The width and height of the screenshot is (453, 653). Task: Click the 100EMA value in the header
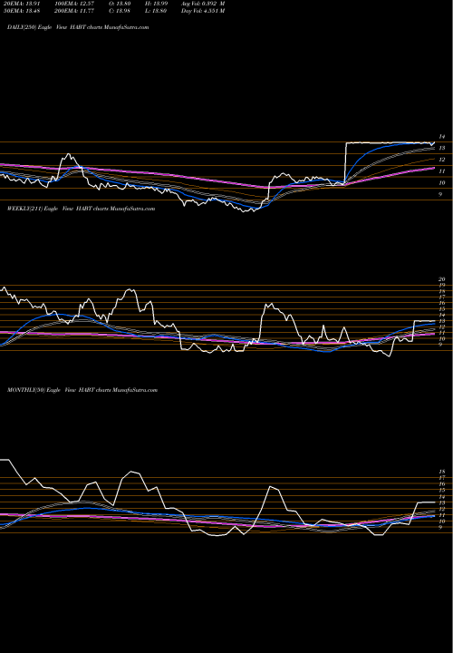tap(74, 4)
